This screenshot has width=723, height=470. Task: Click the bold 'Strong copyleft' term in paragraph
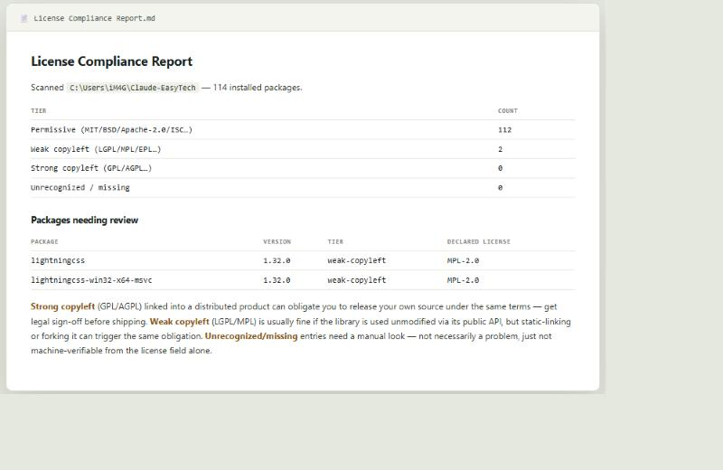pyautogui.click(x=62, y=306)
